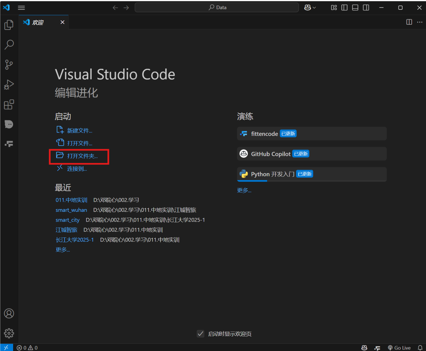Screen dimensions: 426x351
Task: Open the Manage gear icon
Action: pos(9,333)
